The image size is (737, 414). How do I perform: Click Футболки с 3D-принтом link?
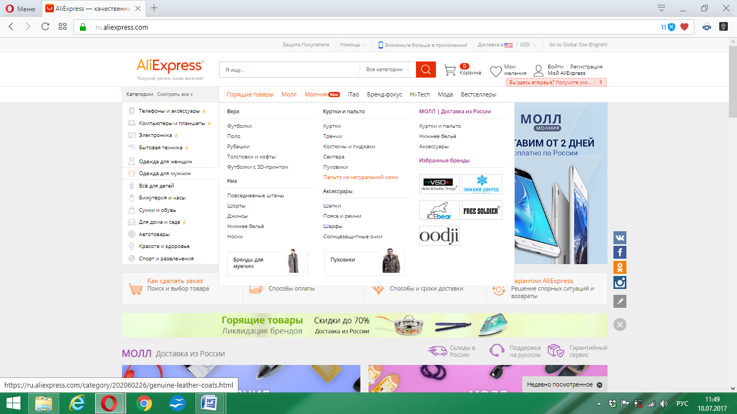(x=258, y=167)
